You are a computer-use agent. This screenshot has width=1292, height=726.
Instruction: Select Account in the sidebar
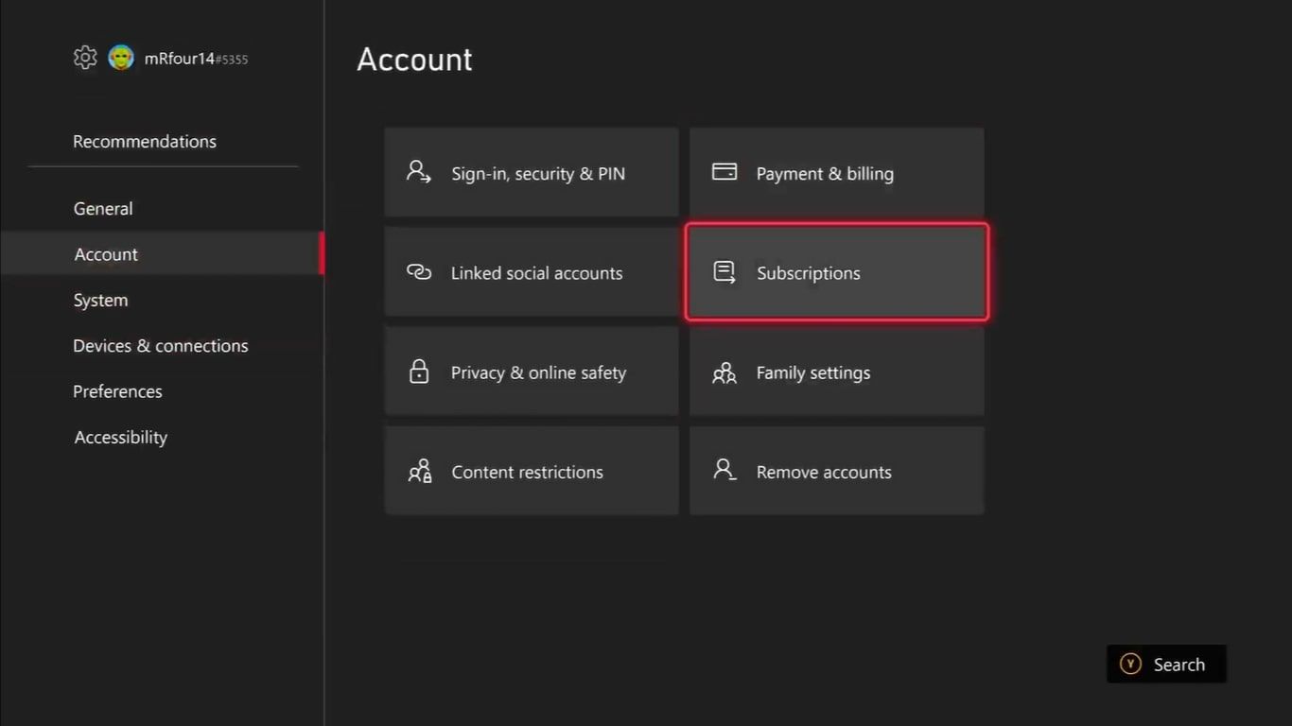pyautogui.click(x=106, y=254)
